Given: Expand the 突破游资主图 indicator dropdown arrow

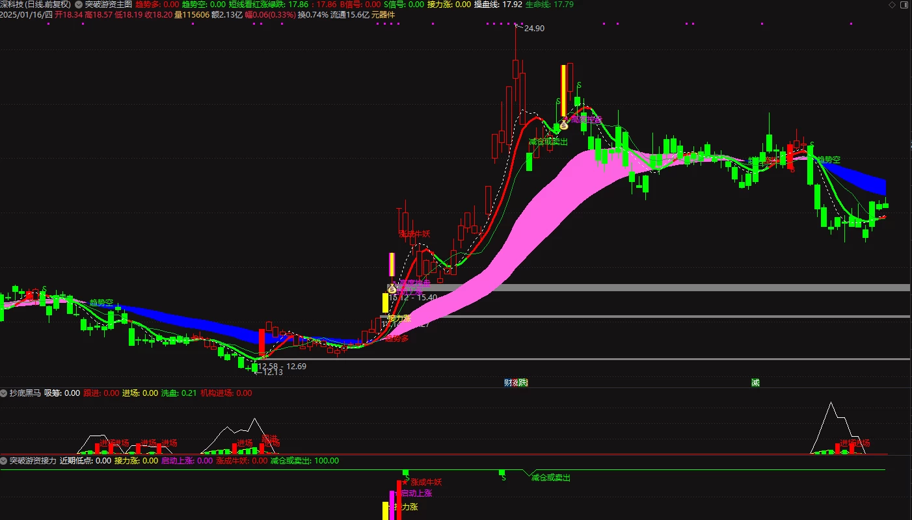Looking at the screenshot, I should point(79,4).
